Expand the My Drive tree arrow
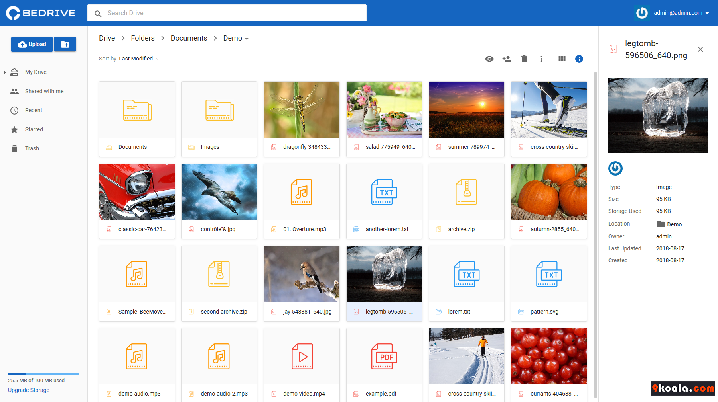This screenshot has width=718, height=402. pyautogui.click(x=5, y=72)
